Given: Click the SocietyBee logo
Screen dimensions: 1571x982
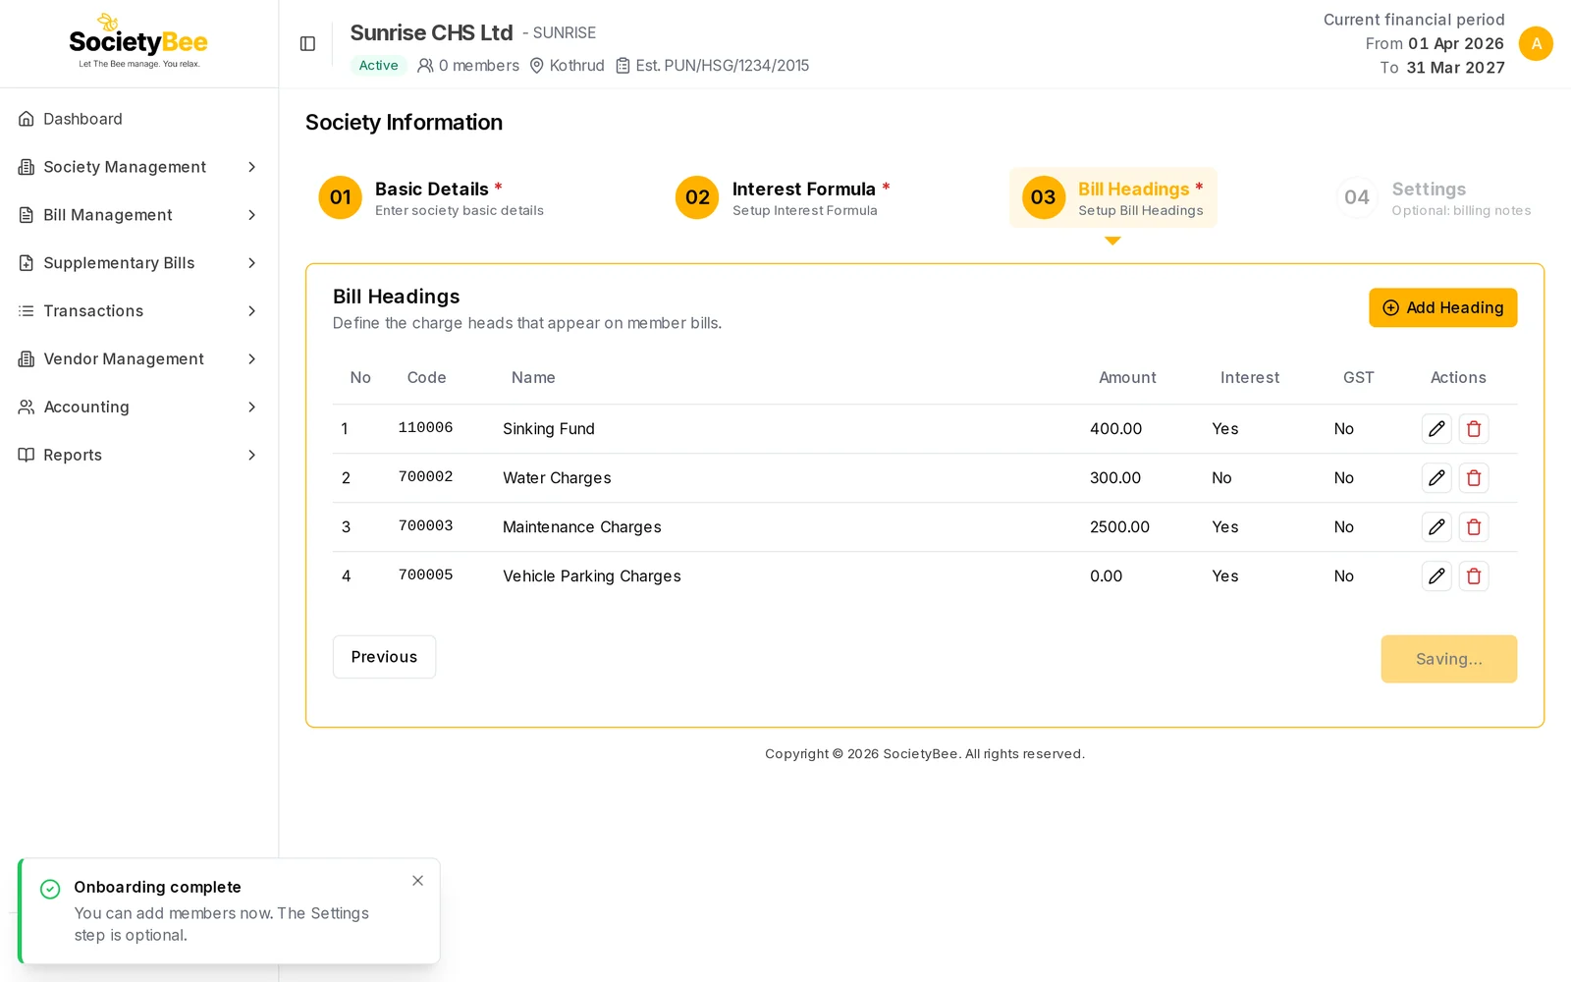Looking at the screenshot, I should click(138, 41).
